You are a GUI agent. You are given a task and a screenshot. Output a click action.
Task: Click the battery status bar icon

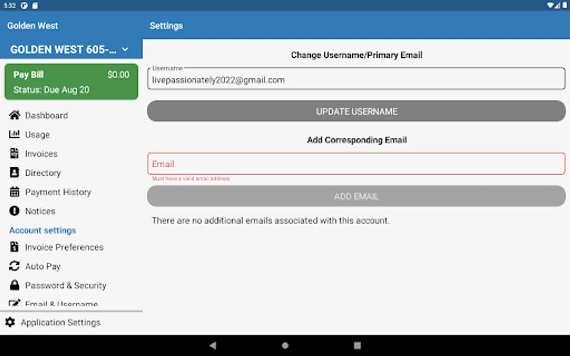[x=564, y=6]
